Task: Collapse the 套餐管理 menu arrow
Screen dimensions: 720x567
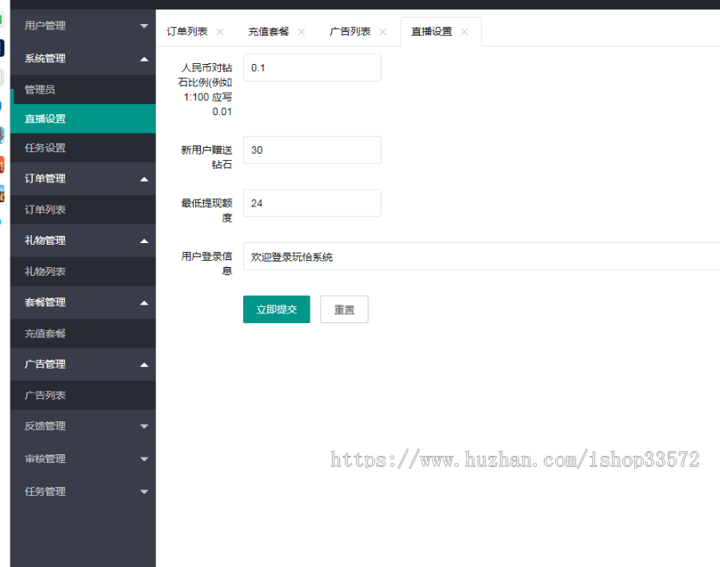Action: pyautogui.click(x=144, y=303)
